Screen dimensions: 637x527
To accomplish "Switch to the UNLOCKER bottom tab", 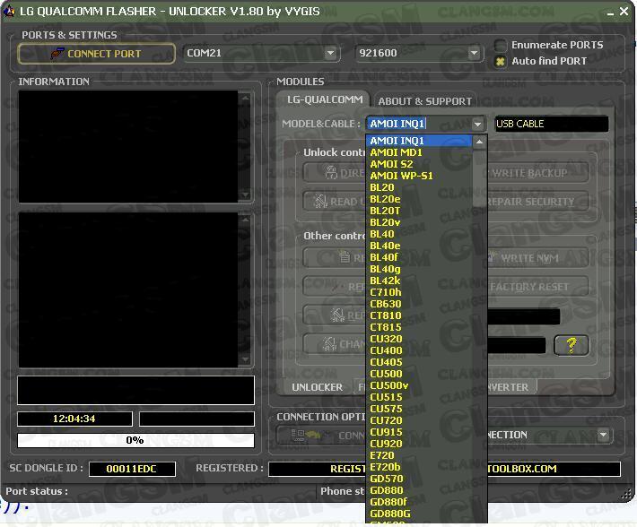I will point(317,387).
